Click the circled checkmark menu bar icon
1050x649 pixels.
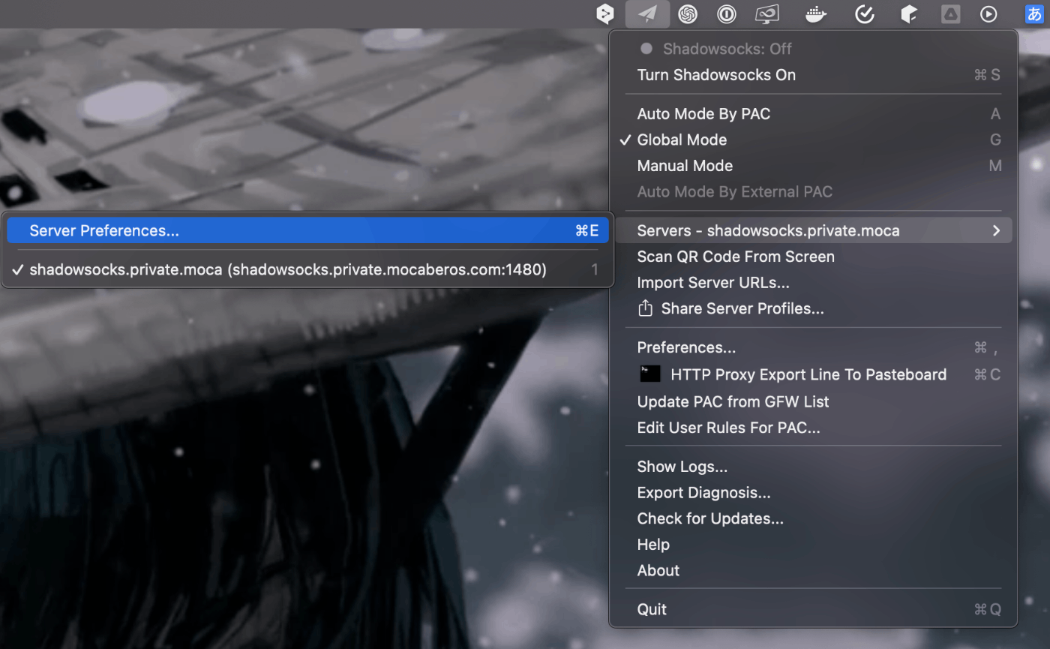click(x=865, y=14)
